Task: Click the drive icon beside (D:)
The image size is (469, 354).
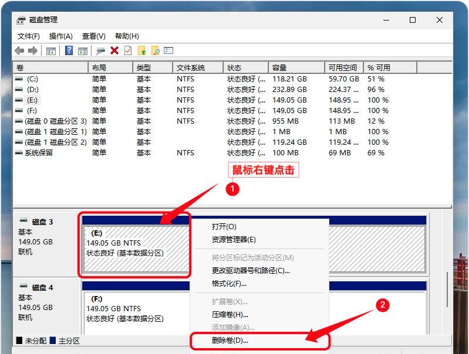Action: pyautogui.click(x=19, y=89)
